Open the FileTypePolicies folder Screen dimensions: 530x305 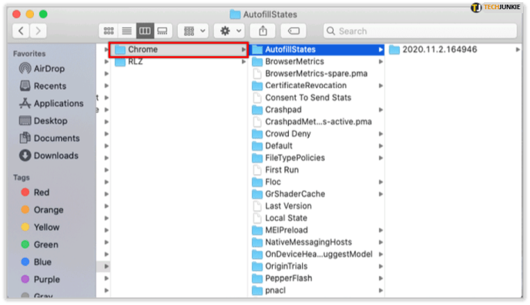(317, 158)
